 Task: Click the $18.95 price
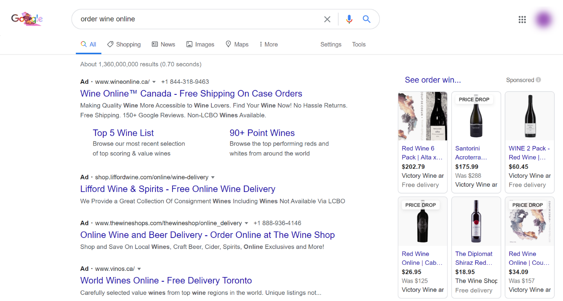(x=465, y=272)
